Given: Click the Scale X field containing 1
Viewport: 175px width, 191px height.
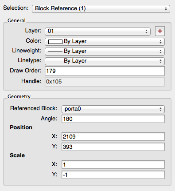Looking at the screenshot, I should click(x=113, y=165).
